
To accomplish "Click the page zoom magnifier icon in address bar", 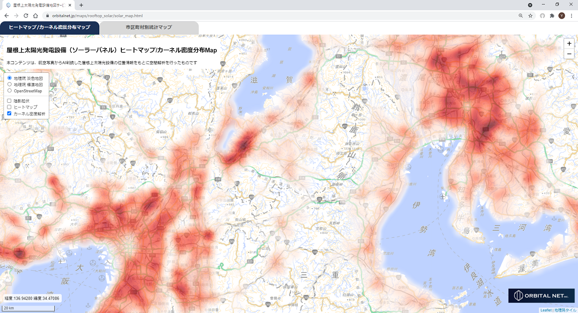I will tap(521, 16).
